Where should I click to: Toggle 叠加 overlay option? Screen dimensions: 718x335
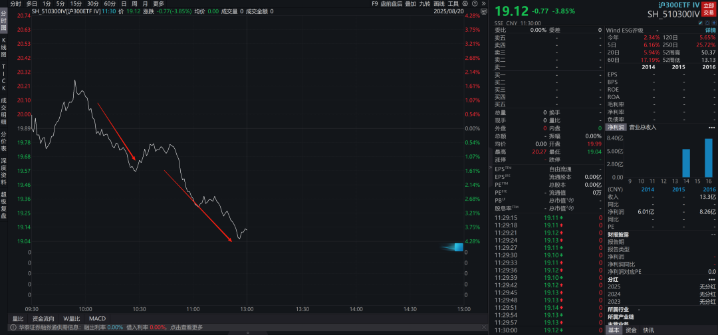(x=411, y=3)
